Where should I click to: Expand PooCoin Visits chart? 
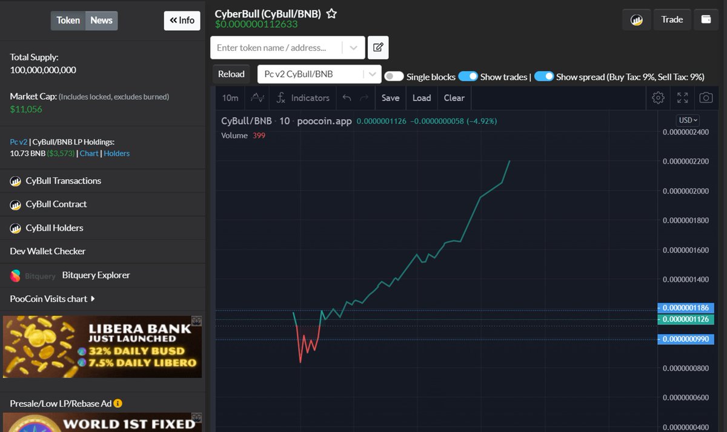click(53, 299)
